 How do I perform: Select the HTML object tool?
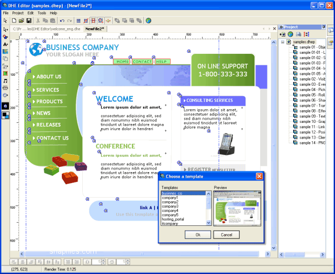[5, 88]
